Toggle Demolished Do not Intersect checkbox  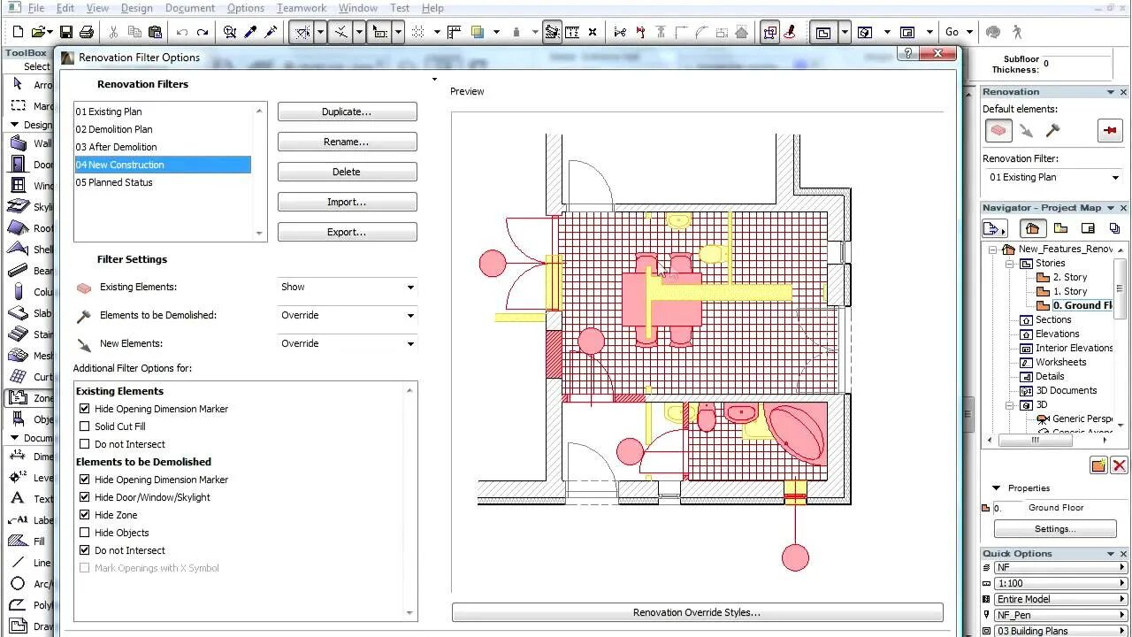pyautogui.click(x=85, y=550)
